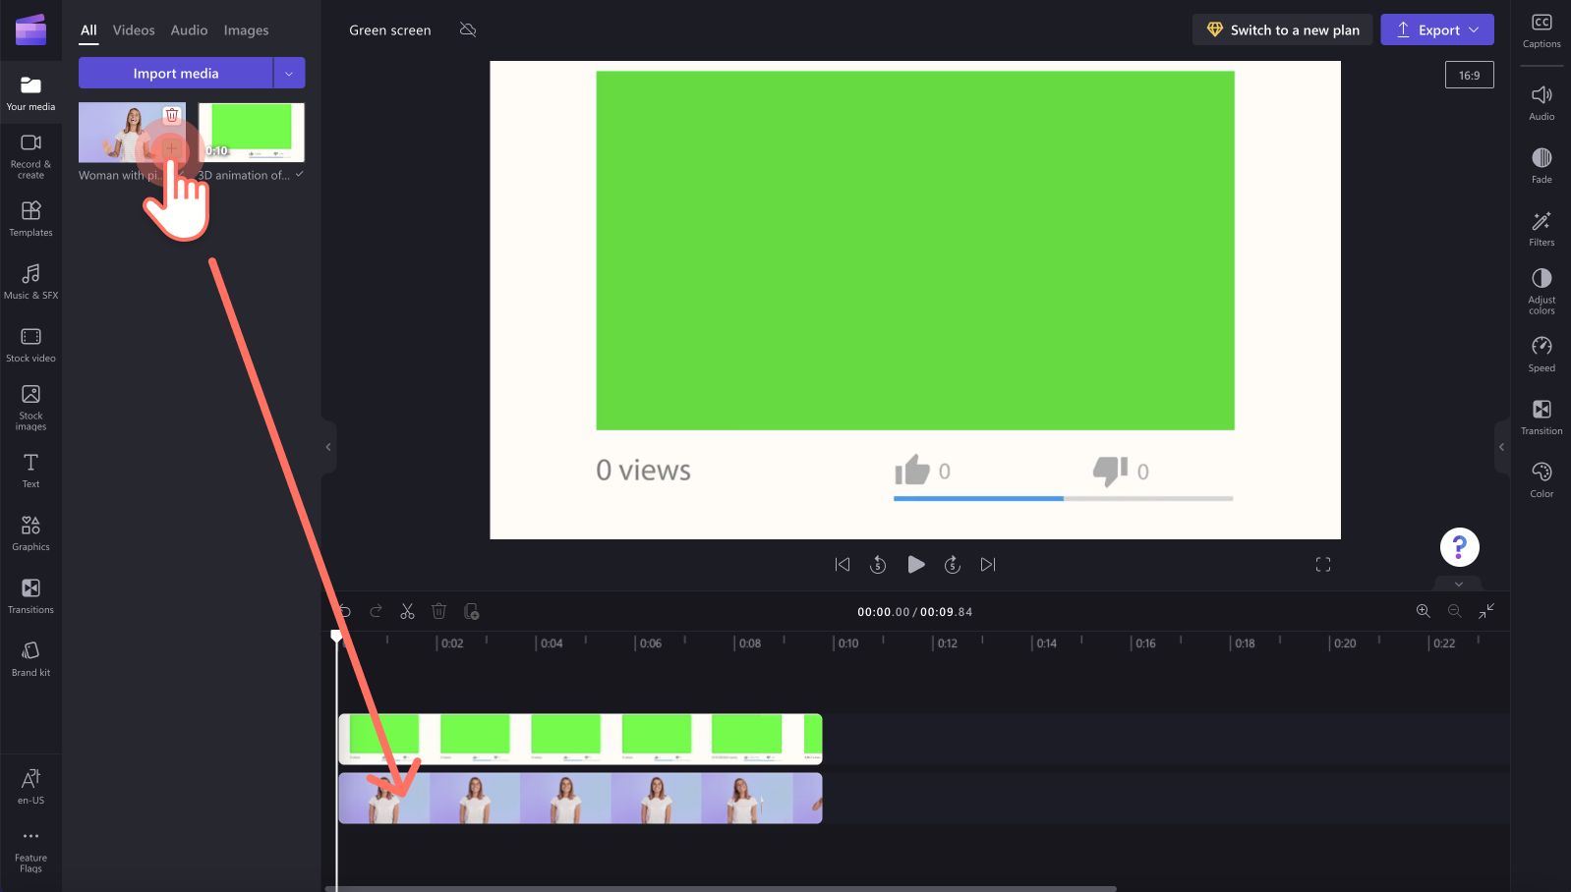Delete the Woman media thumbnail
1571x892 pixels.
click(x=172, y=115)
